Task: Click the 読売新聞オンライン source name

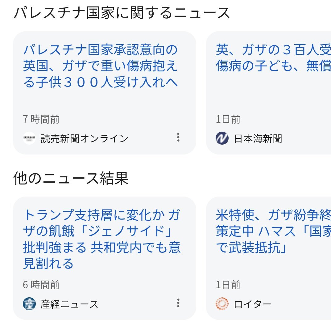Action: pos(85,139)
